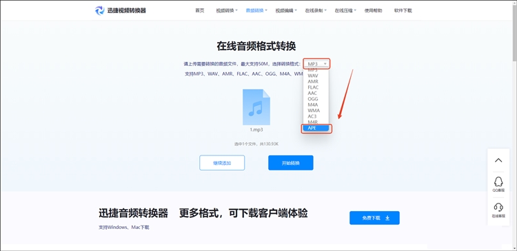Click the 支持Windows、Mac下载 text

(x=124, y=228)
